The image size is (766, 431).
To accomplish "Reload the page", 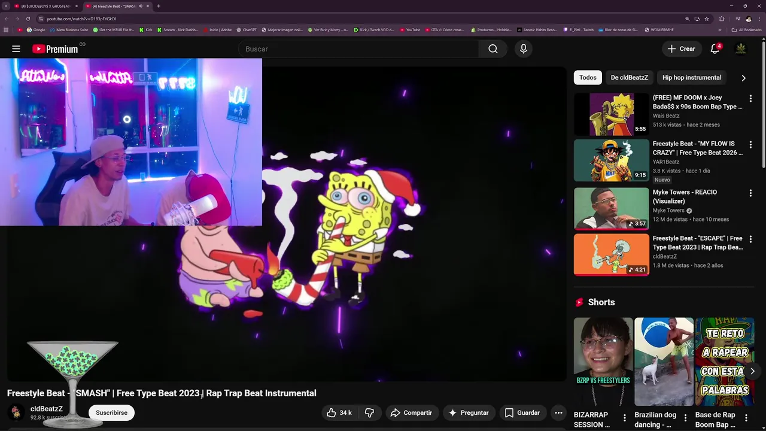I will 28,19.
